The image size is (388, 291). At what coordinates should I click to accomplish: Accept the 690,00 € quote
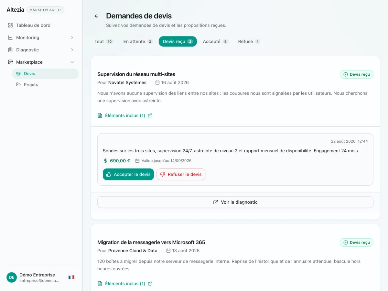[128, 174]
